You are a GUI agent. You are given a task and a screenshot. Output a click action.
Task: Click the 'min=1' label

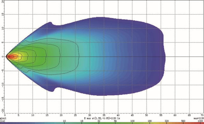(3, 118)
